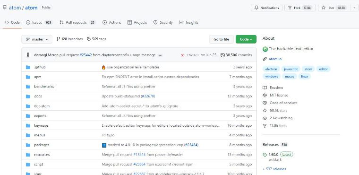Image resolution: width=359 pixels, height=175 pixels.
Task: Click the Notifications button
Action: [266, 8]
